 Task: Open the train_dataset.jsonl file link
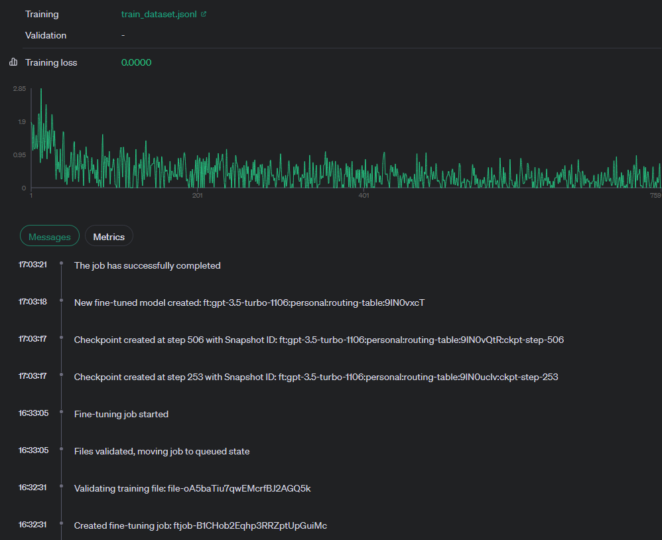click(159, 14)
